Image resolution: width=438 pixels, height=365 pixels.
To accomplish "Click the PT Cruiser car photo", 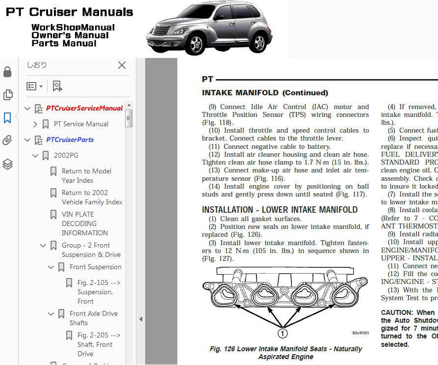I will [209, 28].
